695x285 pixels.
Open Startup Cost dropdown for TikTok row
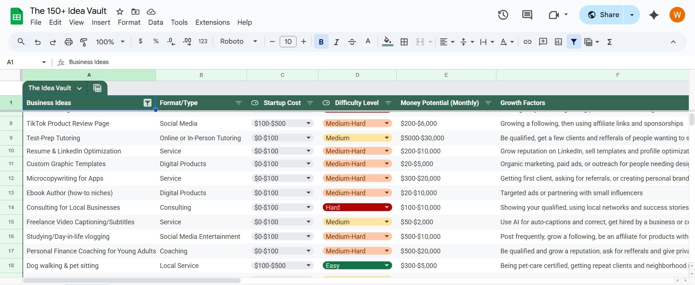[308, 124]
